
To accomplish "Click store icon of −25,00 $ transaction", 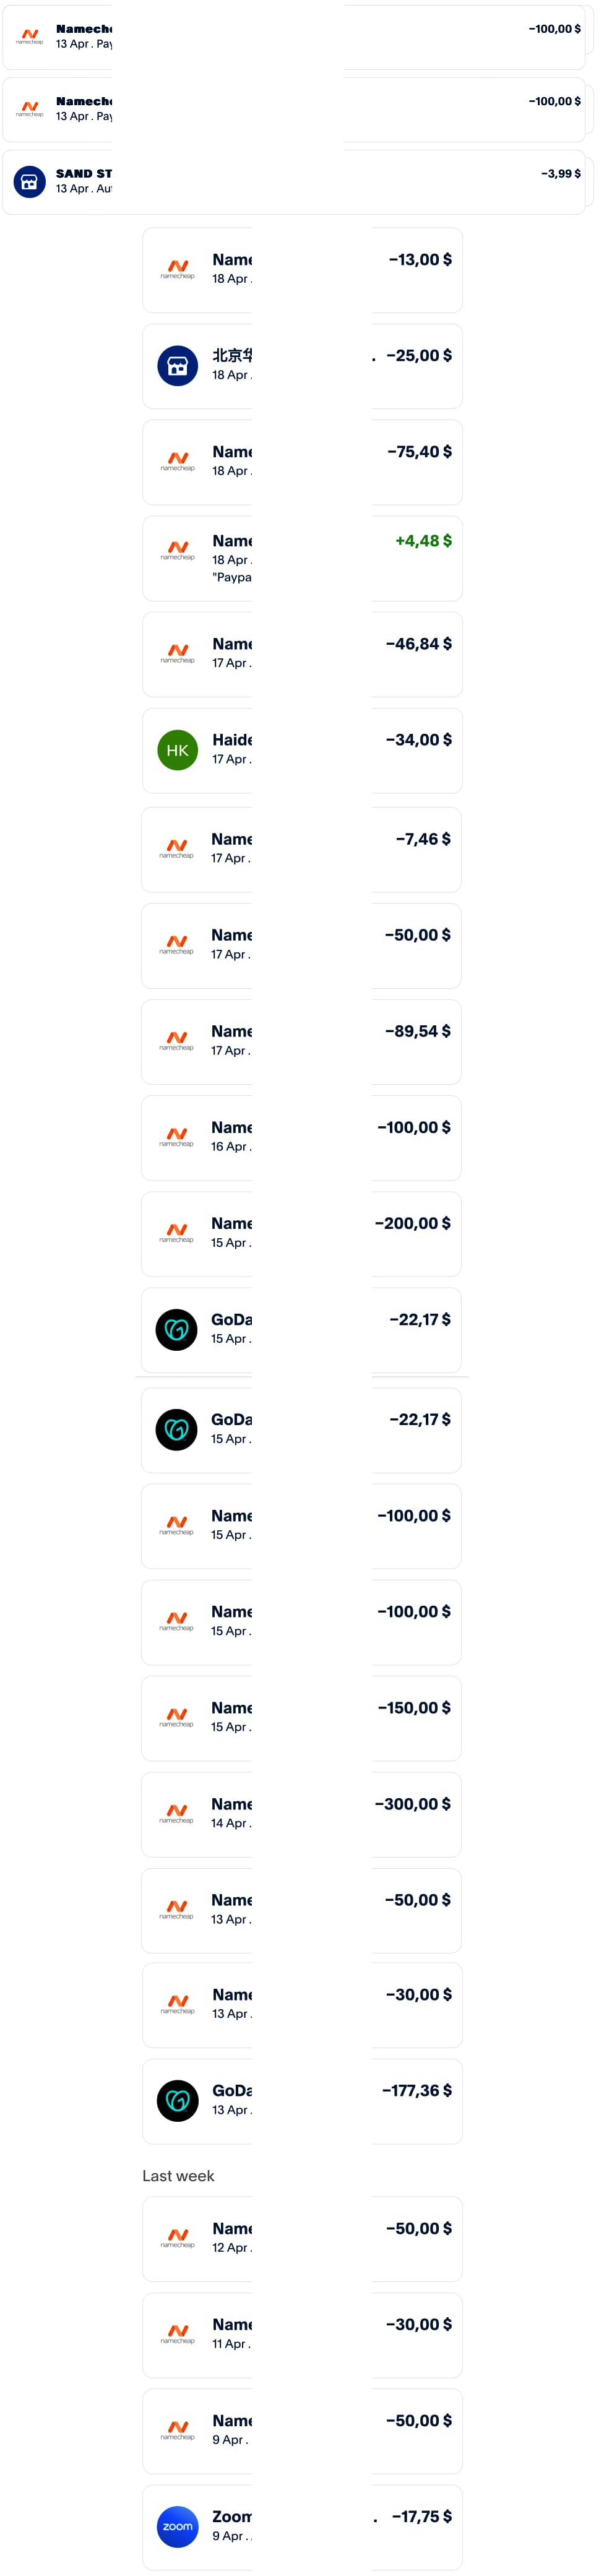I will click(178, 366).
